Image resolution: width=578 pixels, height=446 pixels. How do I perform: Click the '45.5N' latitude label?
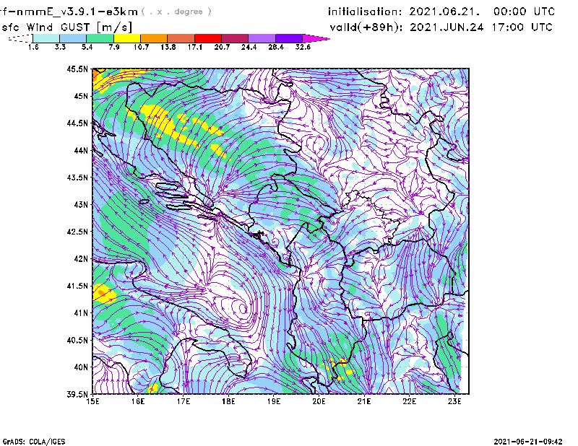[77, 69]
